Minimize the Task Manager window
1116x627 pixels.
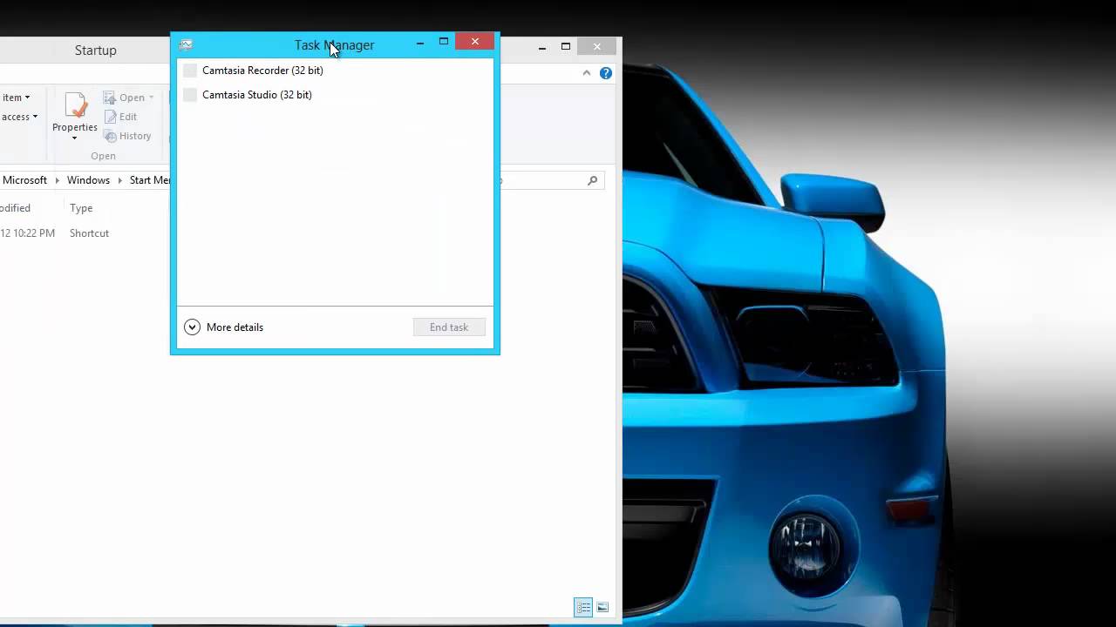[420, 43]
